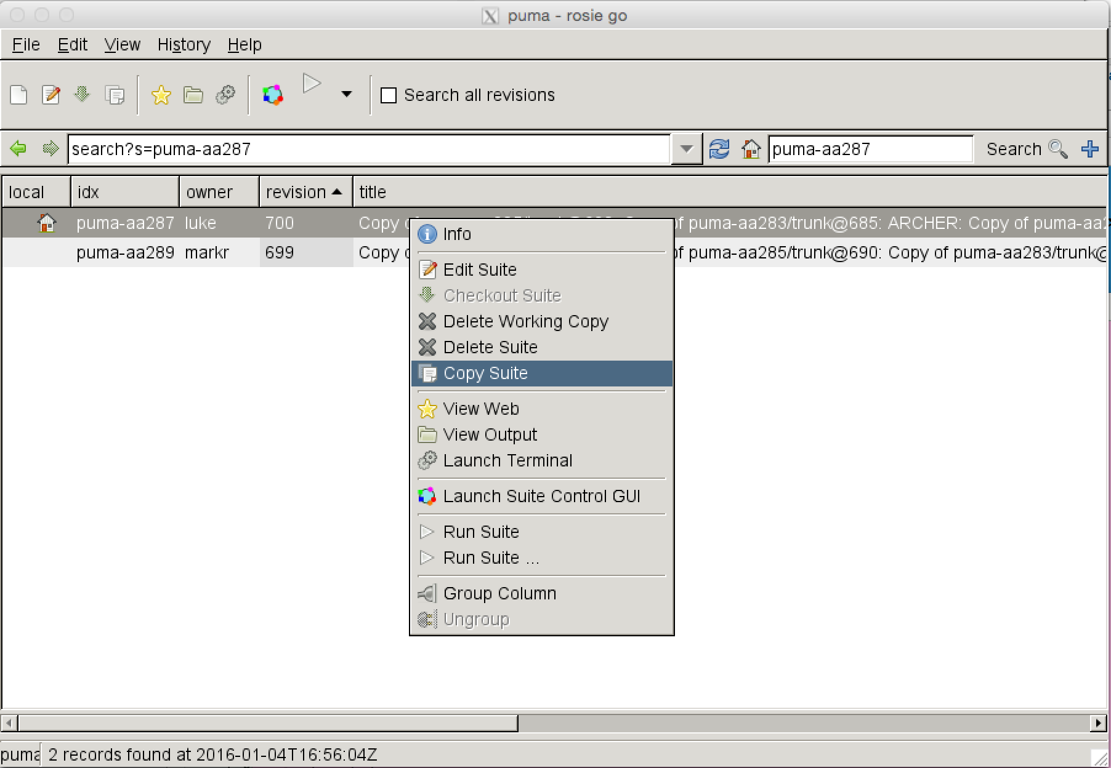Click the local home icon in puma-aa287 row

(46, 222)
